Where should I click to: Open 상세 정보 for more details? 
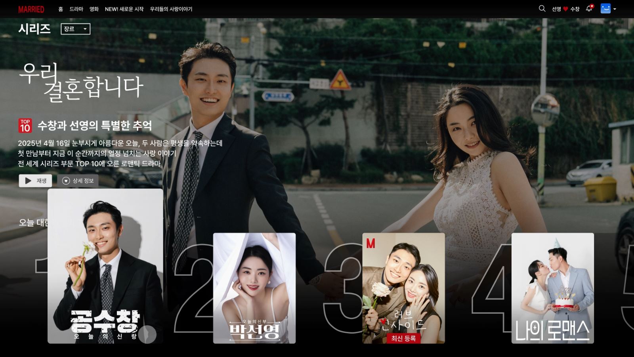pos(78,180)
